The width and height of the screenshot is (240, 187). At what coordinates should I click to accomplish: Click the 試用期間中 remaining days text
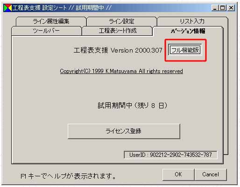click(x=133, y=106)
